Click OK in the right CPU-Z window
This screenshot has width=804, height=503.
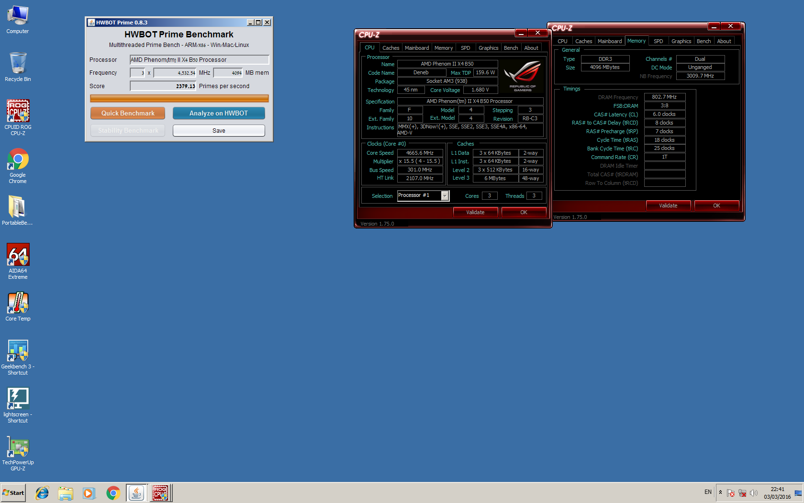coord(716,206)
